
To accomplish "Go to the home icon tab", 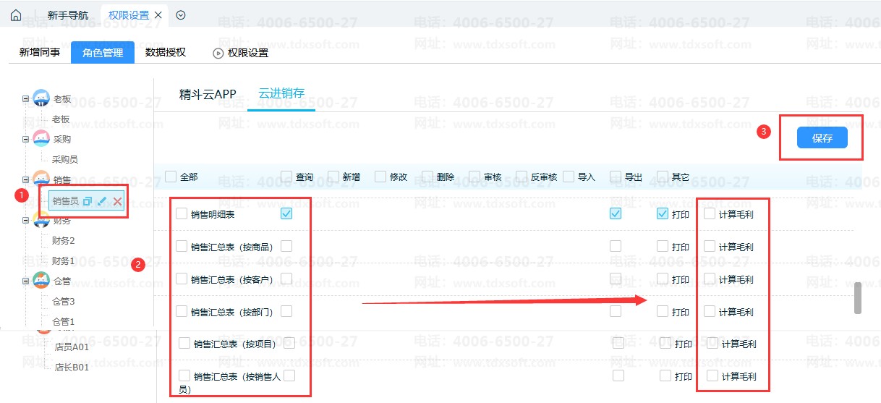I will (x=15, y=14).
